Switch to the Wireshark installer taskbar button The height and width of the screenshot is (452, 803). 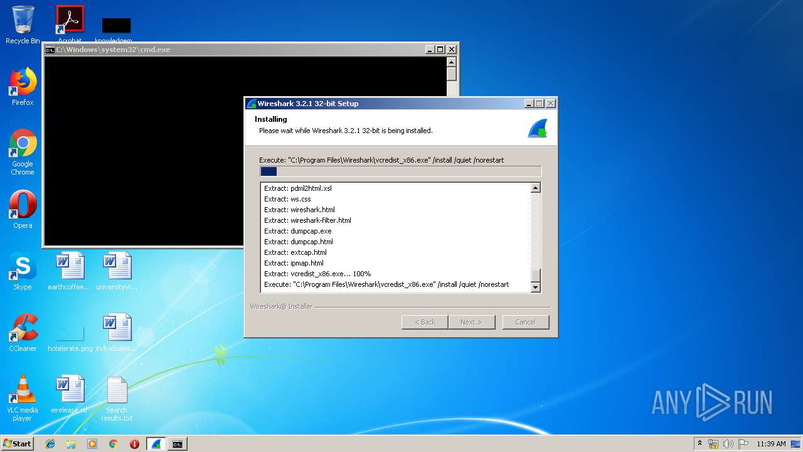coord(156,444)
